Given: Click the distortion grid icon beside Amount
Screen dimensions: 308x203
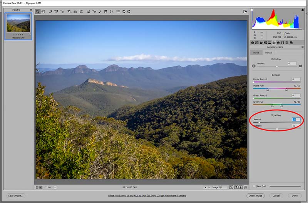Looking at the screenshot, I should point(300,66).
